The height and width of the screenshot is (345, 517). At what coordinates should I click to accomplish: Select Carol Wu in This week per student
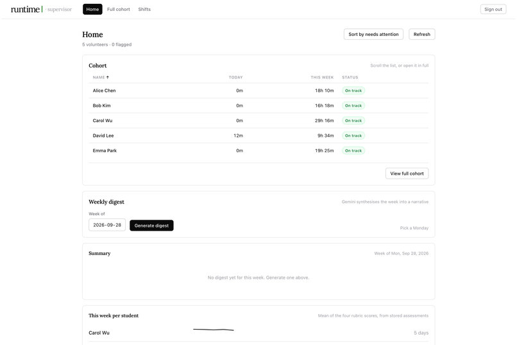point(99,333)
